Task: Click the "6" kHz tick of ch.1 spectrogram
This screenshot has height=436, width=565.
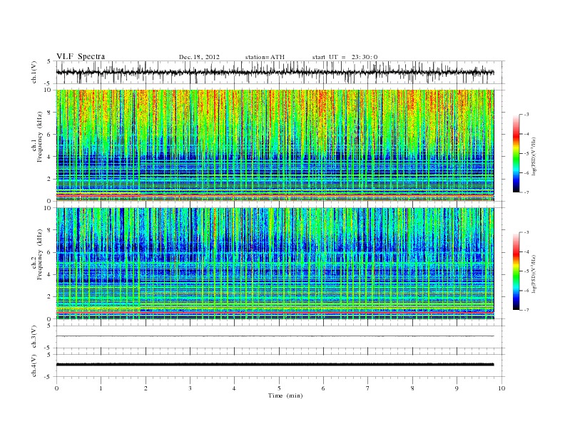Action: [49, 135]
